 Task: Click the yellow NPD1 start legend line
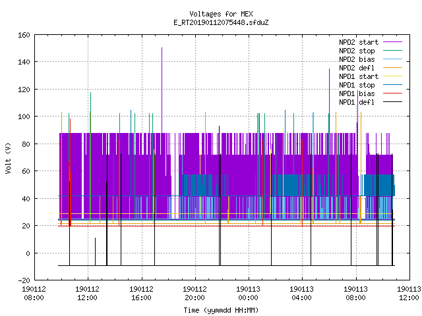392,76
